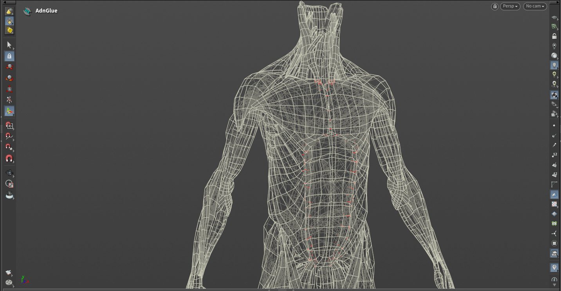Screen dimensions: 561x291
Task: Toggle the checkered material display icon
Action: click(x=554, y=204)
